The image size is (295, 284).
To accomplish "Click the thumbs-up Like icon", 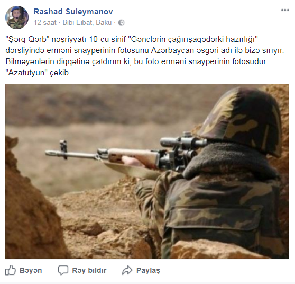I will pyautogui.click(x=11, y=270).
